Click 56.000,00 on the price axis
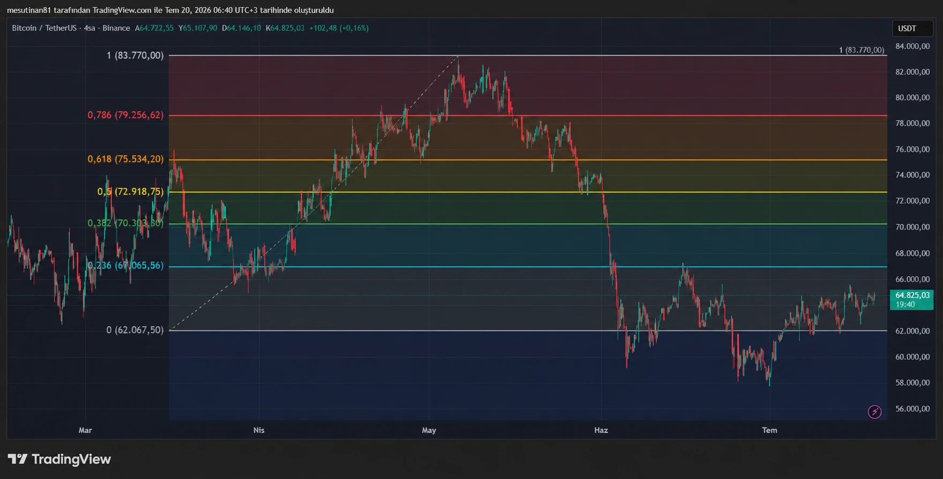 [912, 408]
